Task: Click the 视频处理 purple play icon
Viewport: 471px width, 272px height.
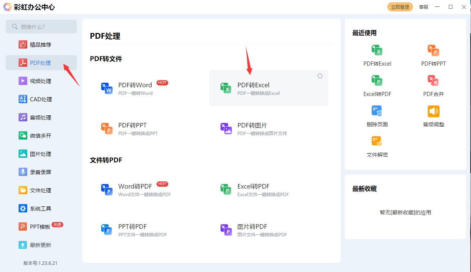Action: 23,81
